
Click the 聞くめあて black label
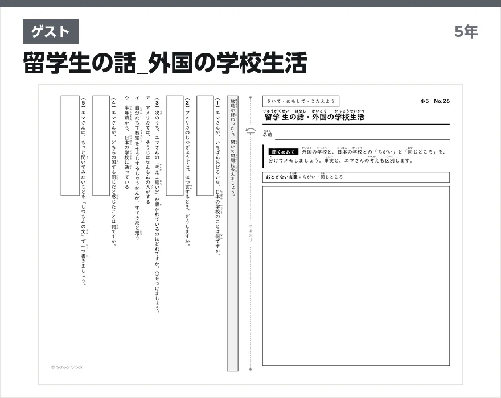(x=283, y=152)
